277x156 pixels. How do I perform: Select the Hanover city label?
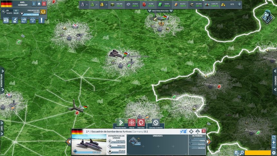pos(68,36)
